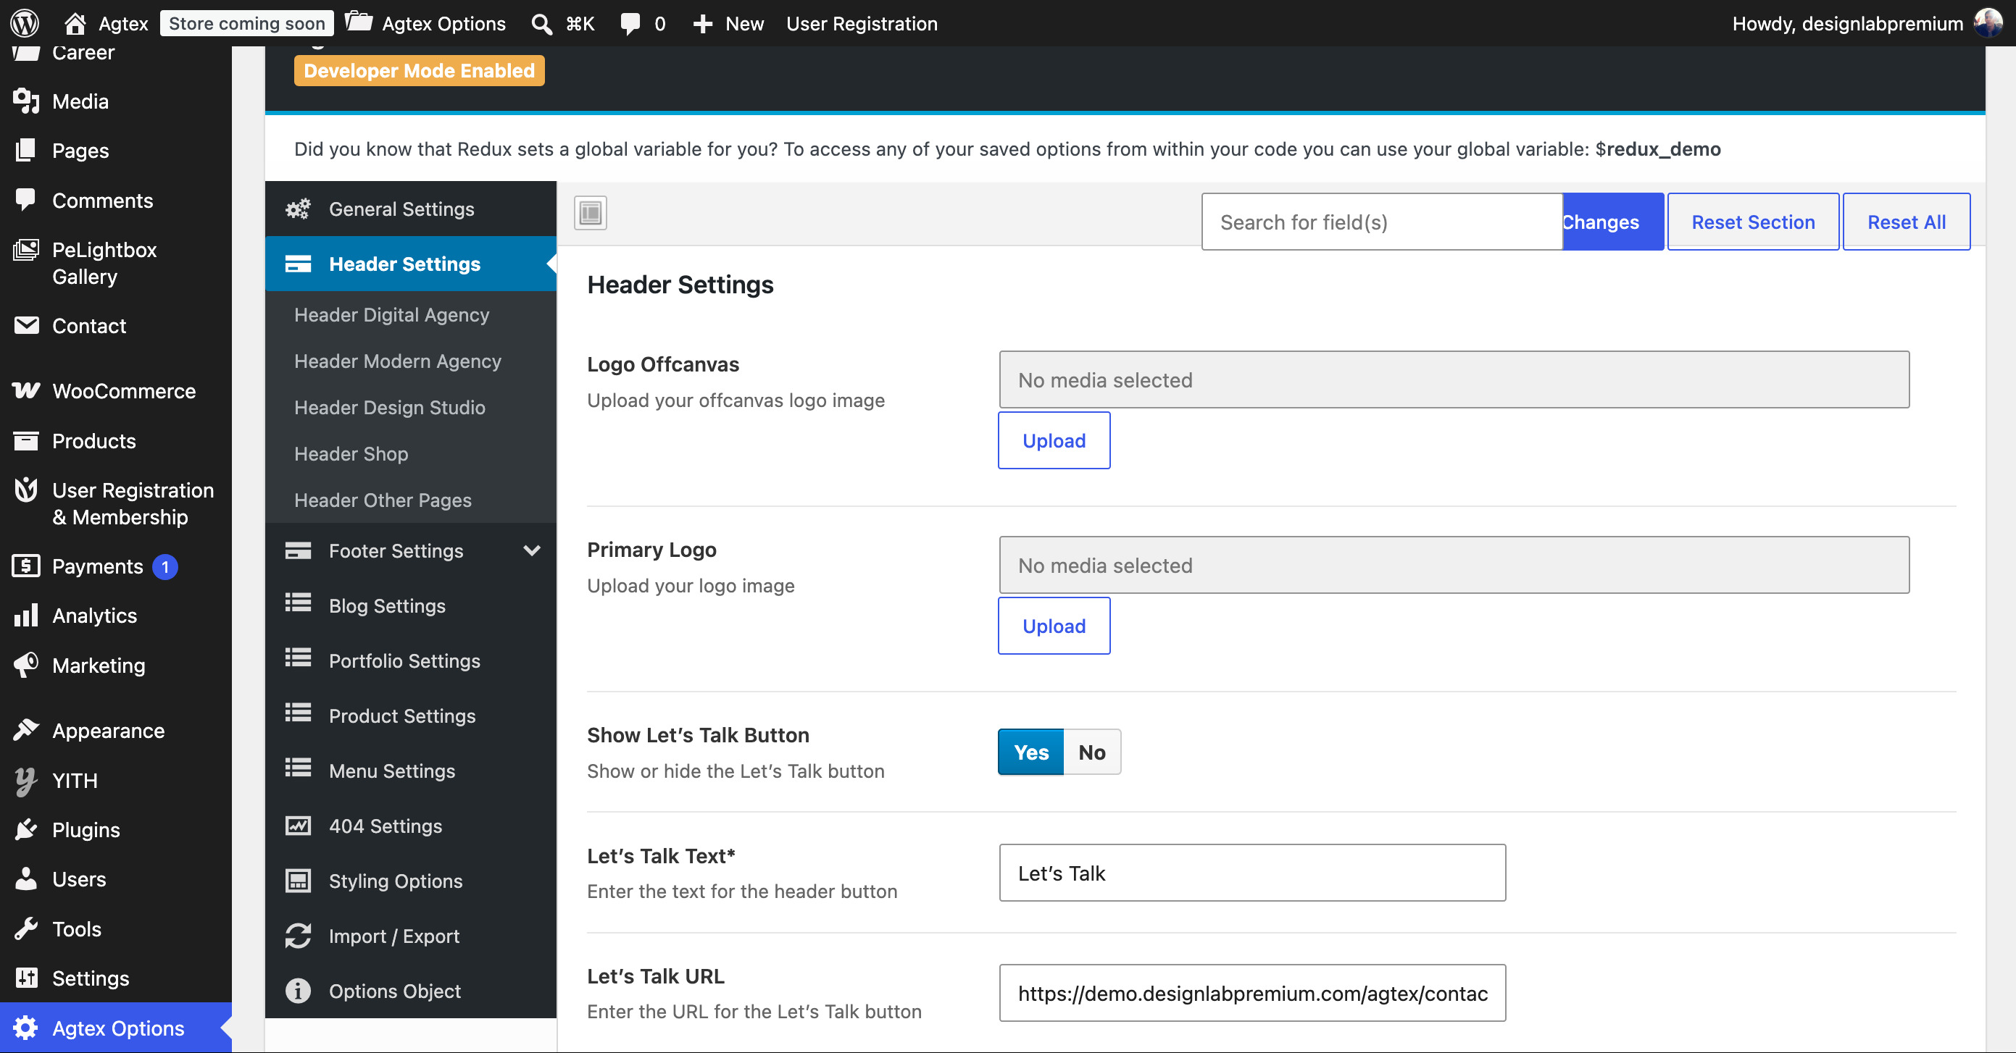Click the Contact envelope icon
This screenshot has width=2016, height=1053.
click(26, 325)
